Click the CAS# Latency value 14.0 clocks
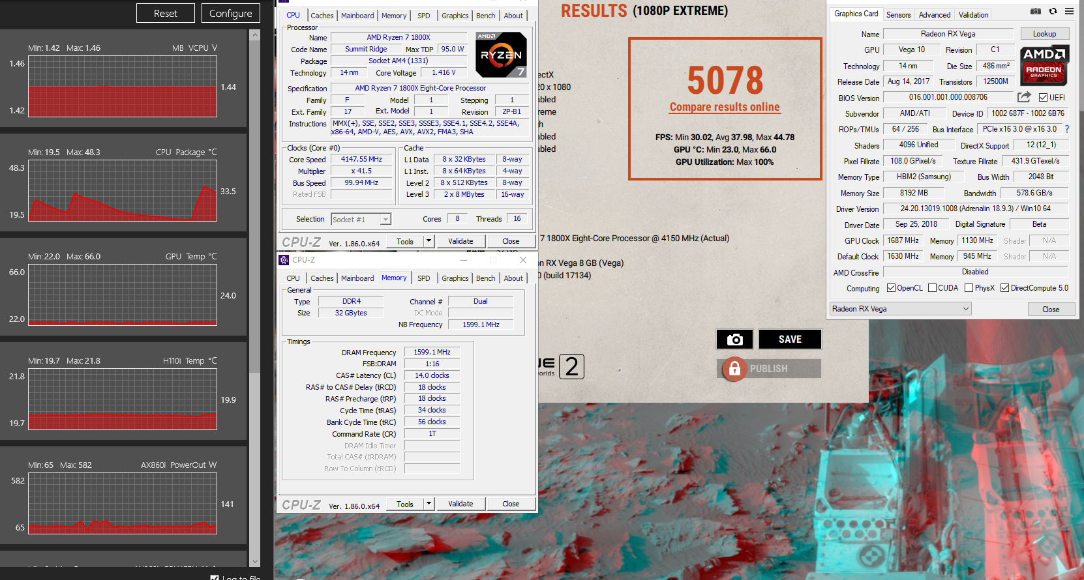This screenshot has height=580, width=1084. point(432,375)
